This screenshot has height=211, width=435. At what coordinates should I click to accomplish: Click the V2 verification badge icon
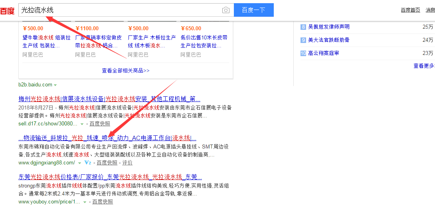pyautogui.click(x=88, y=163)
